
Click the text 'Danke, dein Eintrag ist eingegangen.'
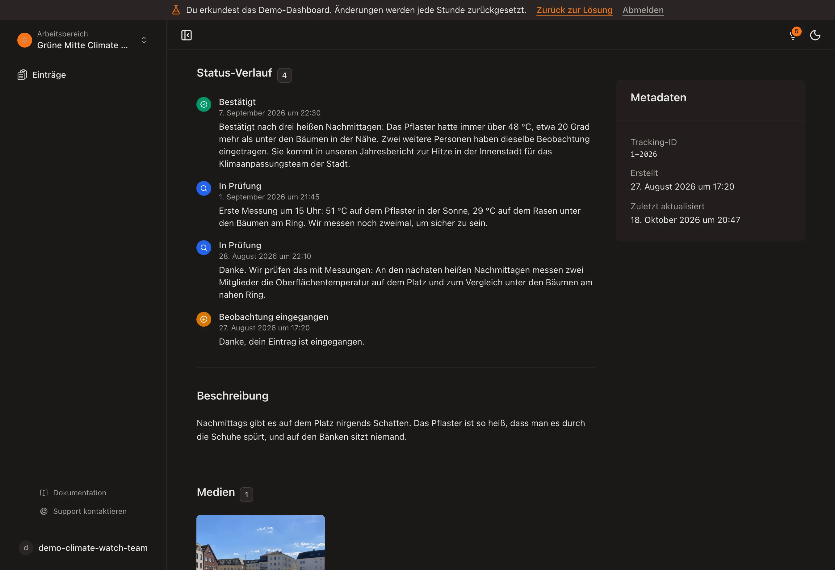(292, 342)
